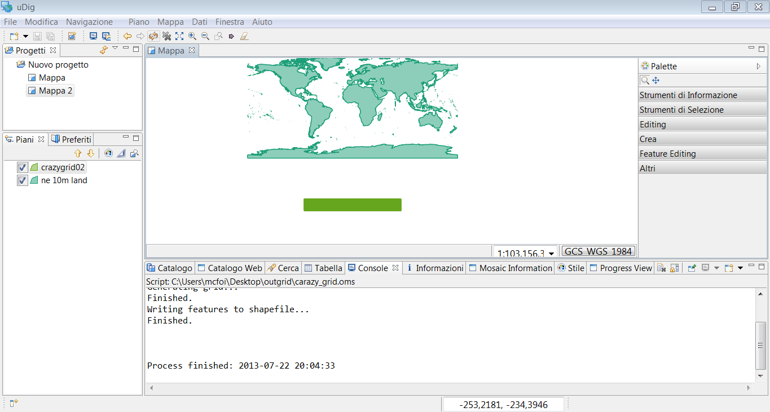Click the Zoom In magnifier toolbar icon

click(x=192, y=36)
